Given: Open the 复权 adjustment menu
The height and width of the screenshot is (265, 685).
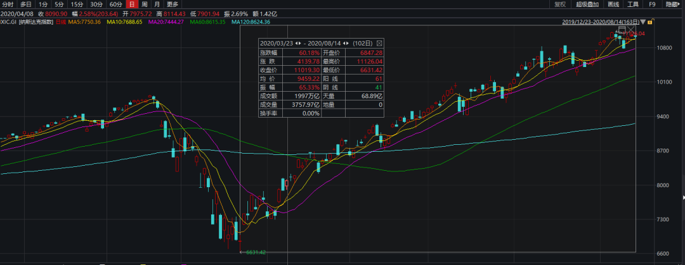Looking at the screenshot, I should 560,4.
